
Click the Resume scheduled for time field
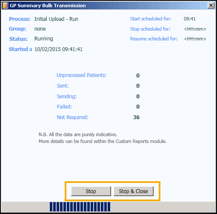pos(195,39)
